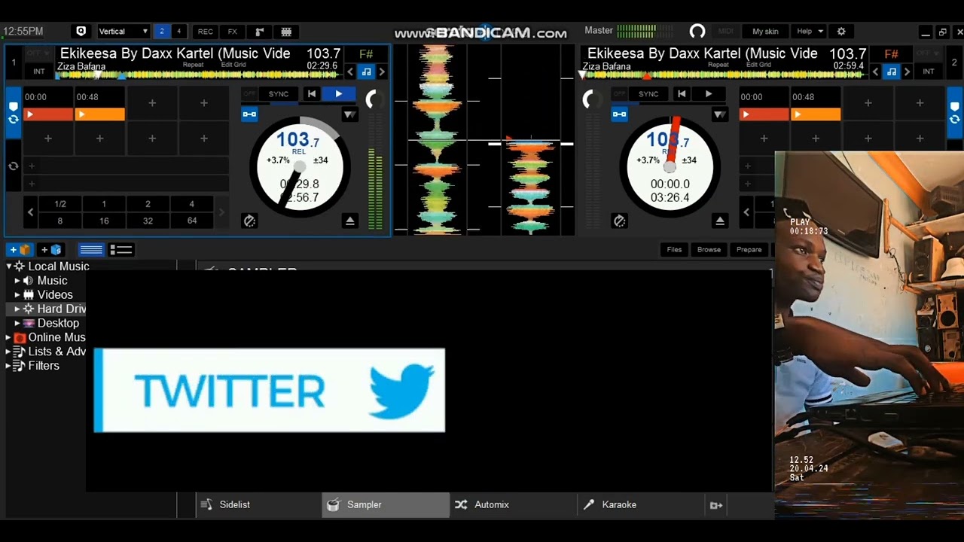Click deck 1 pitch reset icon
The image size is (964, 542).
click(x=249, y=221)
